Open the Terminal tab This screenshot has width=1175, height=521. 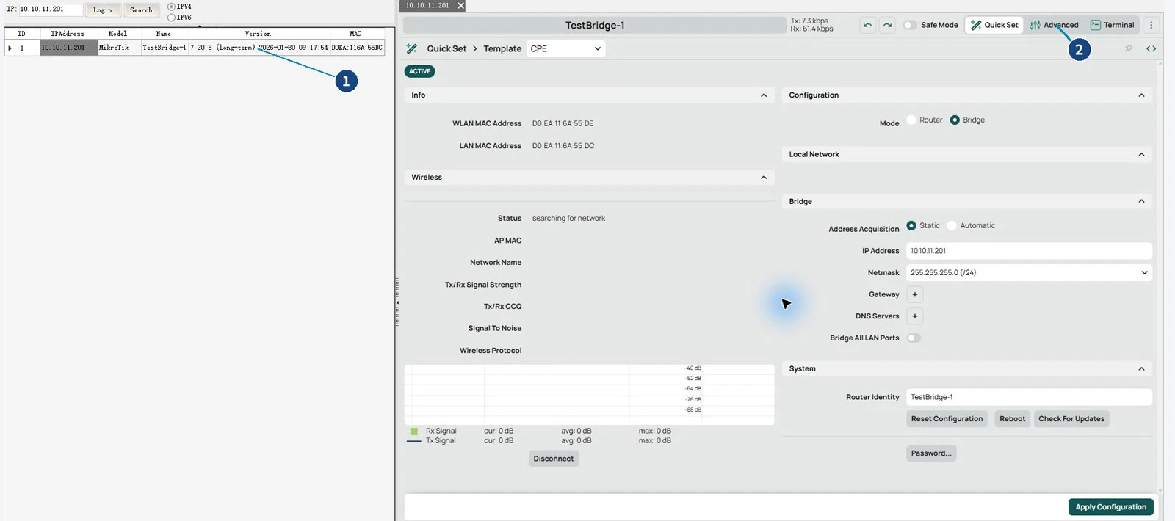click(x=1112, y=25)
